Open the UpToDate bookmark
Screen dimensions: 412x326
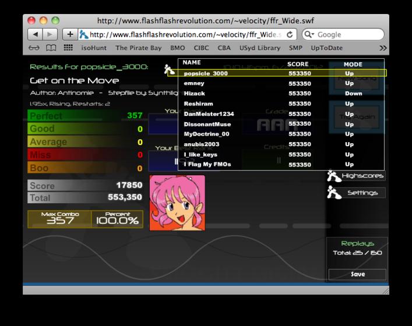click(326, 48)
